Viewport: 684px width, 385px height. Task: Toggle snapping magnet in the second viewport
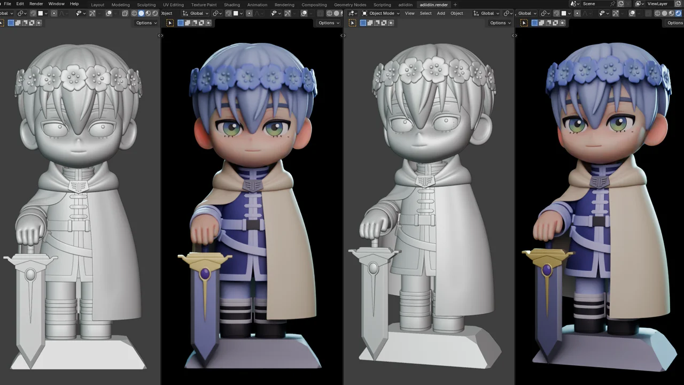[228, 13]
